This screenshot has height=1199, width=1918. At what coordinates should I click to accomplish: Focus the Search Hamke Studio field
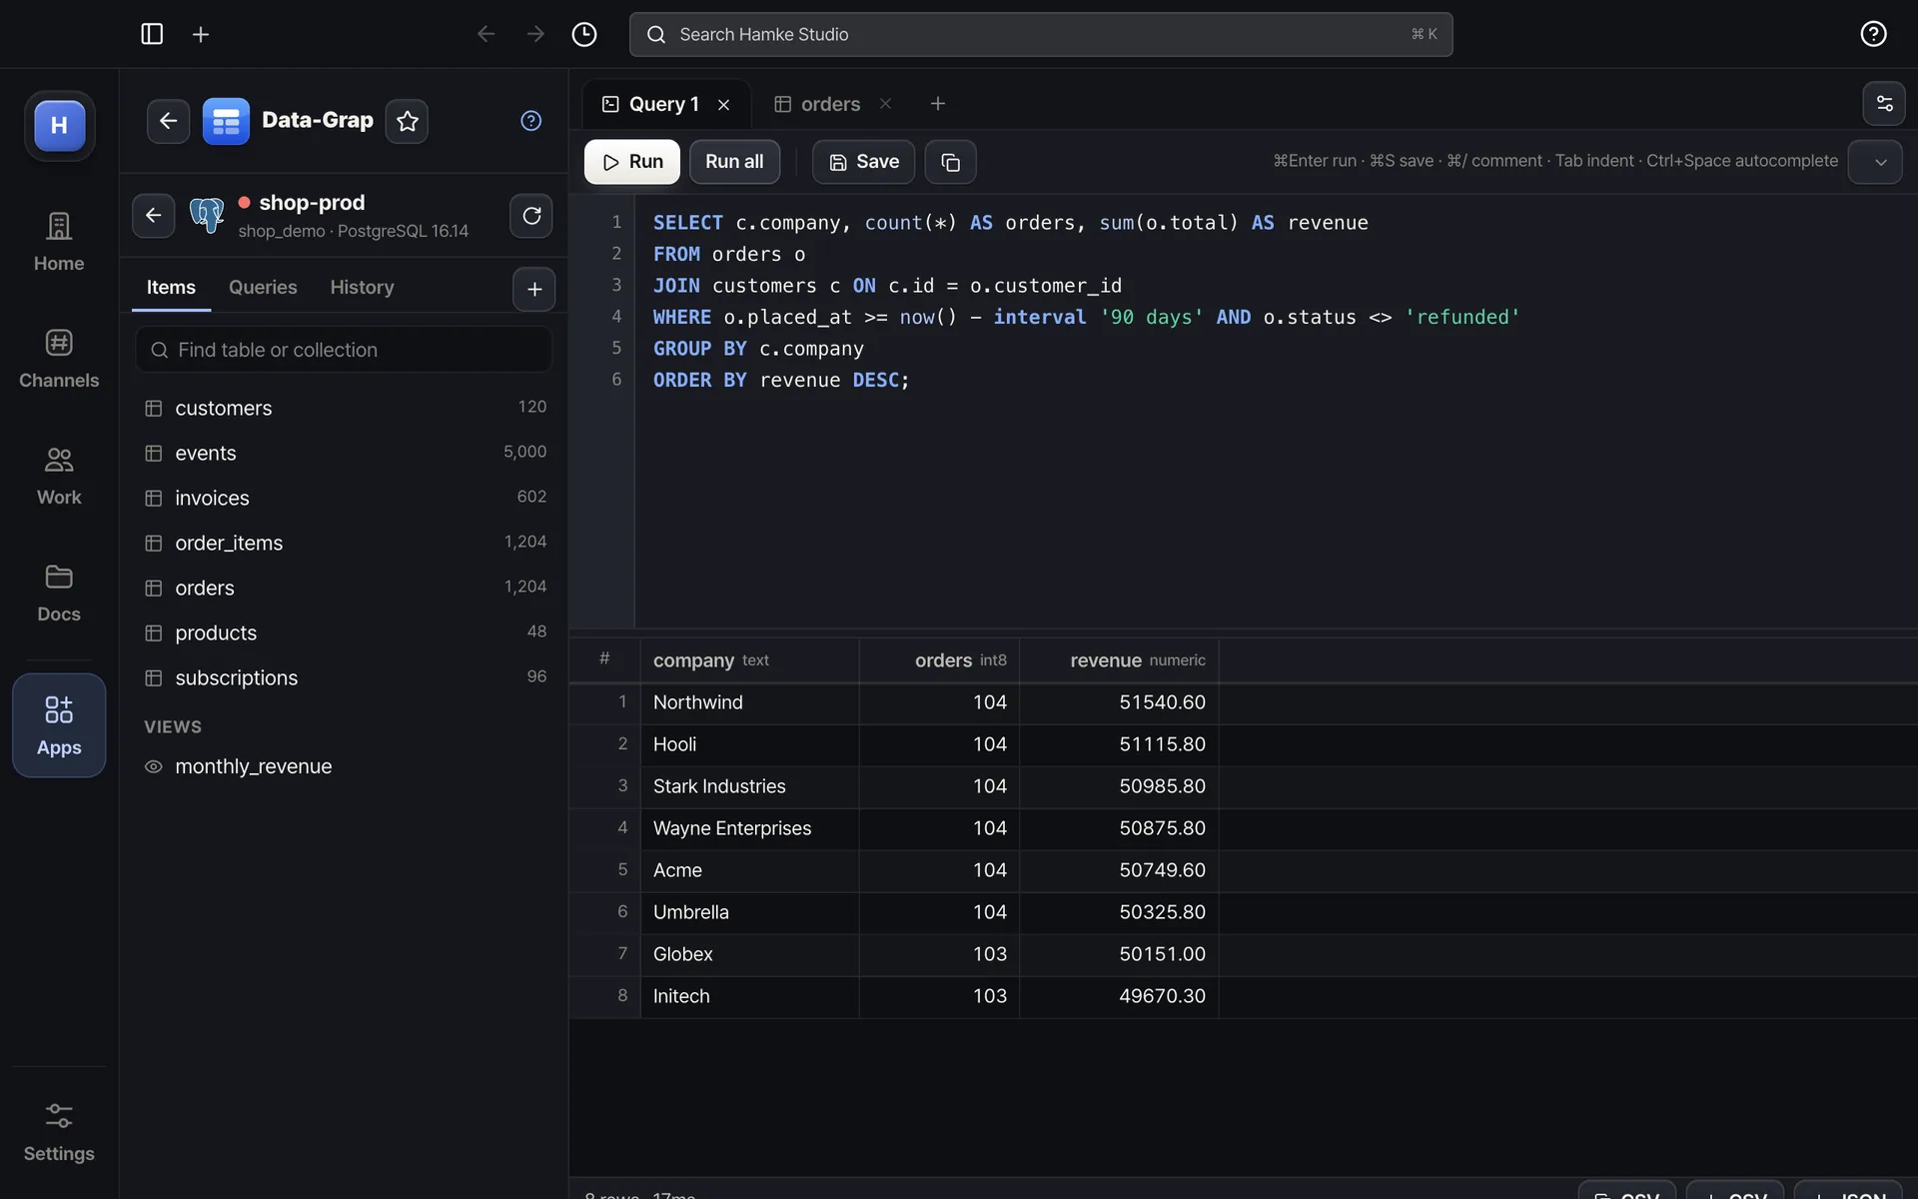tap(1041, 34)
